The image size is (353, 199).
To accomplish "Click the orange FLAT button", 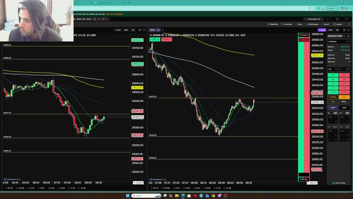I will pyautogui.click(x=344, y=97).
